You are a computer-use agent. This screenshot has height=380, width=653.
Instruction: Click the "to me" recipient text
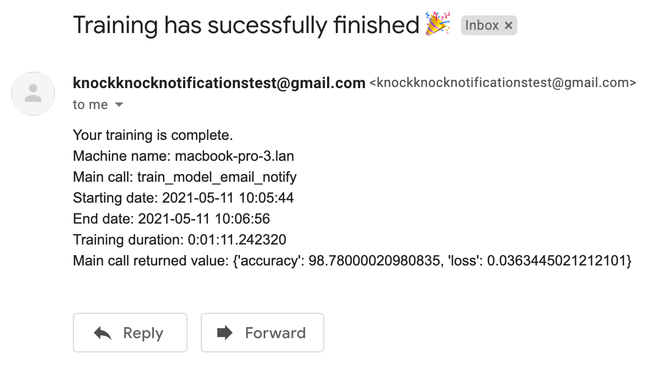point(90,105)
